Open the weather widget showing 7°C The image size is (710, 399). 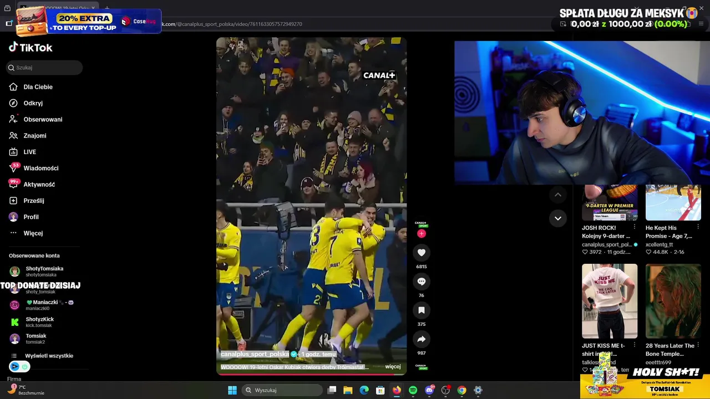pos(26,390)
